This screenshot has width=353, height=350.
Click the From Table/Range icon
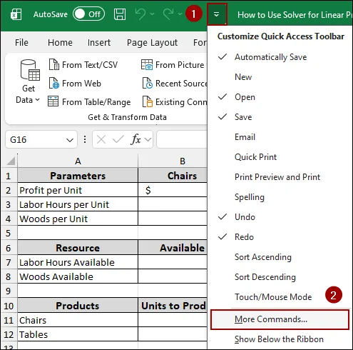53,101
